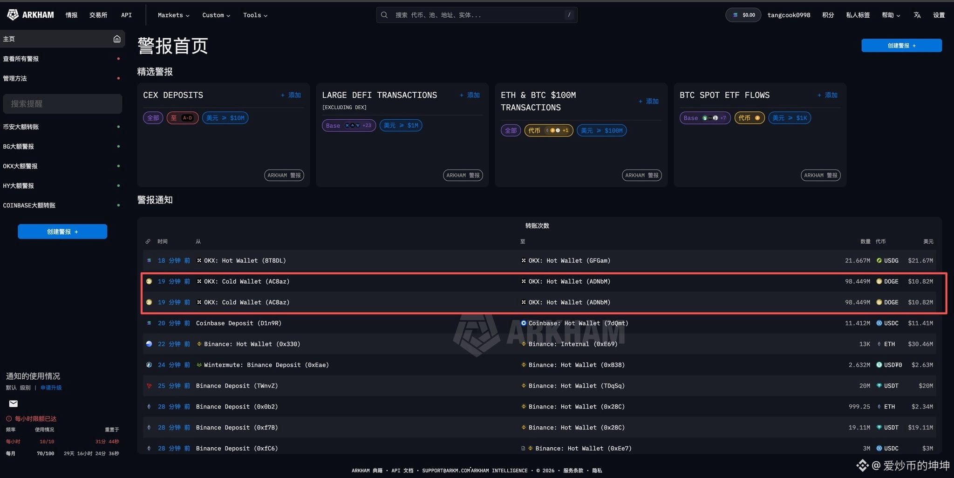954x478 pixels.
Task: Open 私人标签 in the header
Action: click(x=858, y=15)
